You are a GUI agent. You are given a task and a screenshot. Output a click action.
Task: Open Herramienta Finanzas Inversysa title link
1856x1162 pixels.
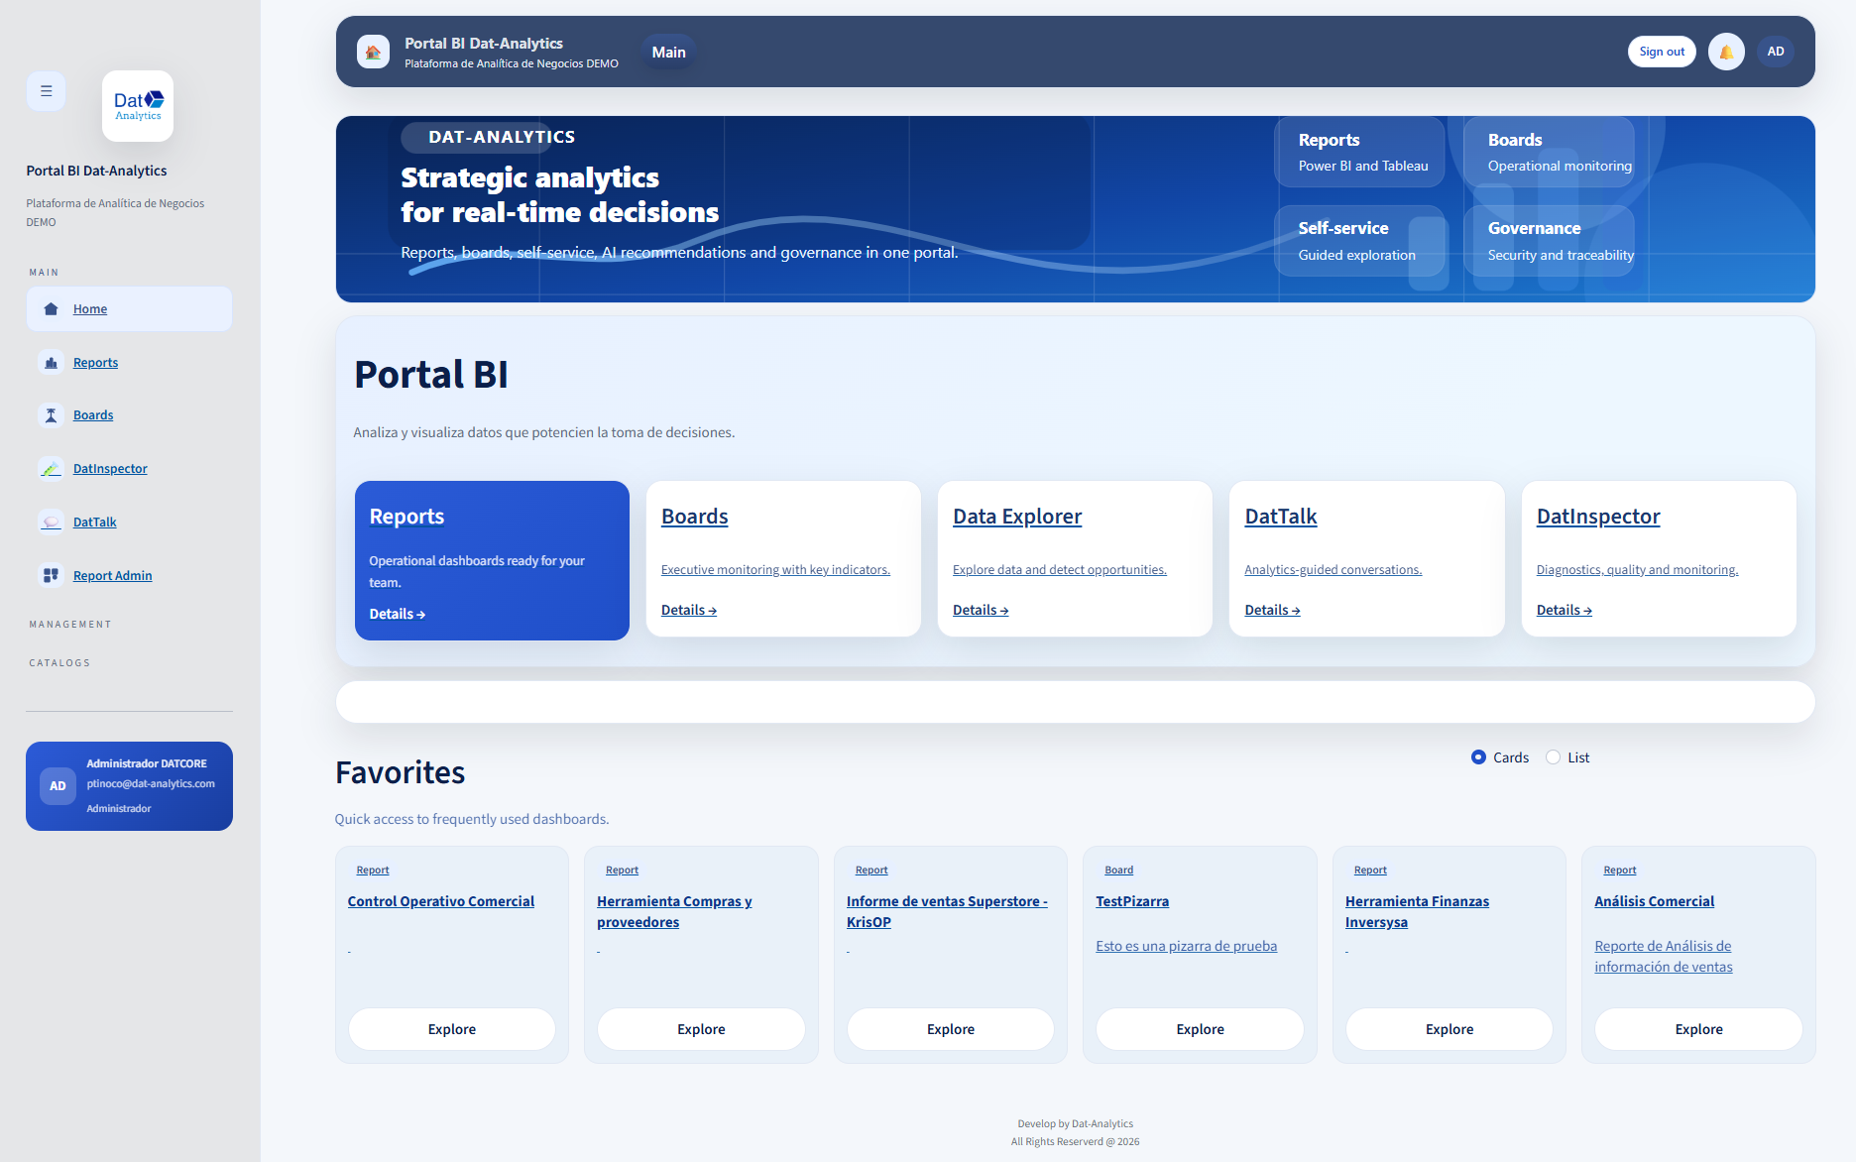[1417, 912]
